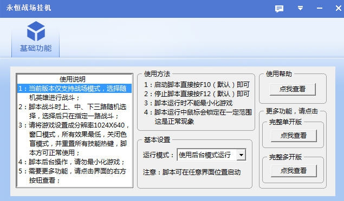The height and width of the screenshot is (201, 344).
Task: Click the 运行模式： label
Action: (x=158, y=155)
